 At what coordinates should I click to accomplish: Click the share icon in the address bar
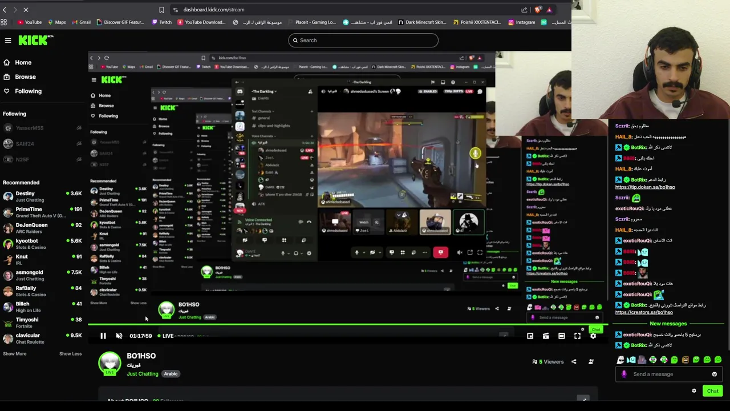pyautogui.click(x=524, y=10)
